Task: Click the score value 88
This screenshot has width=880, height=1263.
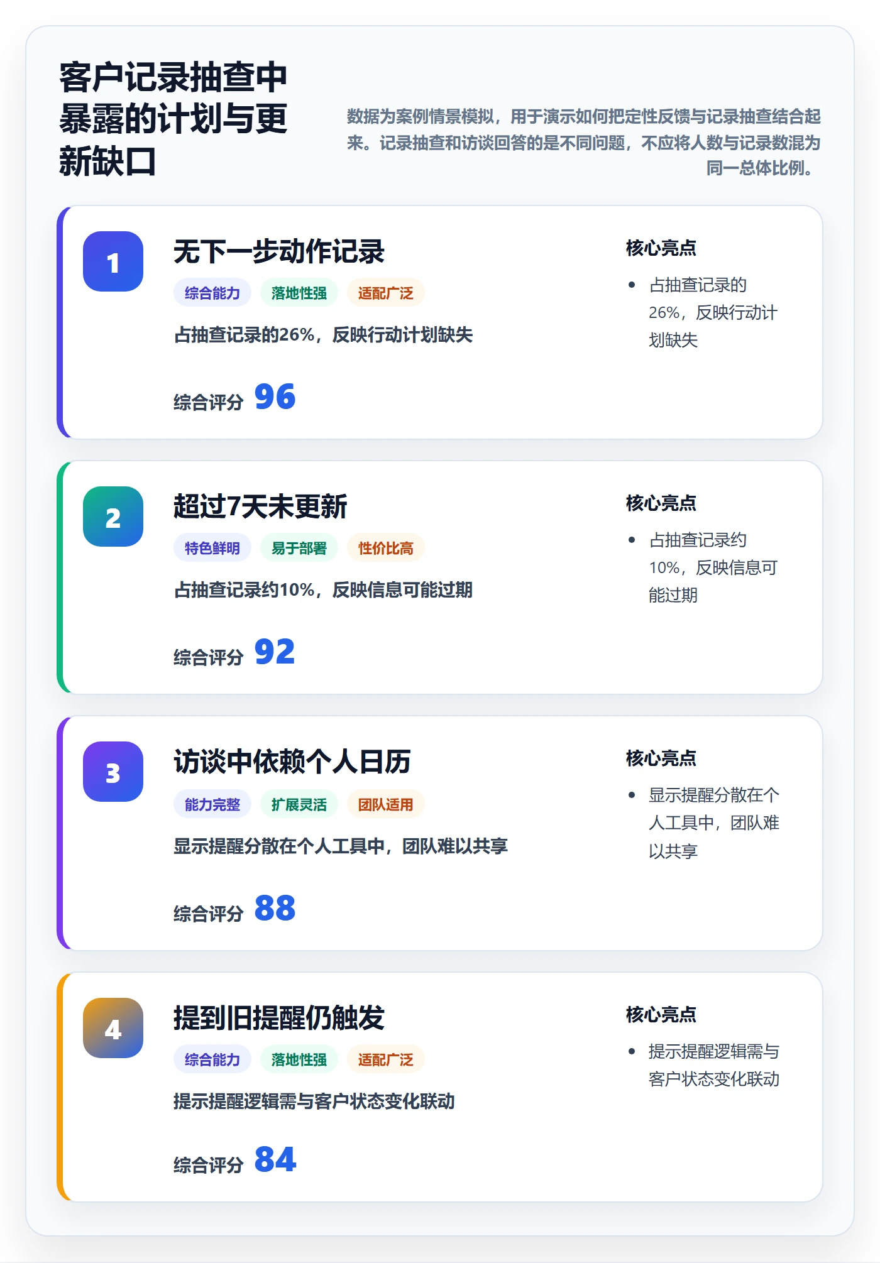Action: click(275, 909)
